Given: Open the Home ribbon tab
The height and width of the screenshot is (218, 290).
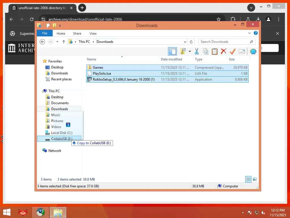Looking at the screenshot, I should coord(61,33).
